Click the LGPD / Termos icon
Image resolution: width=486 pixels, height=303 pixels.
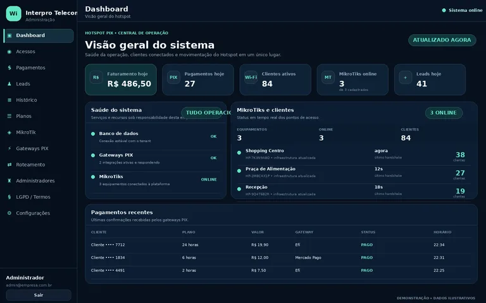(9, 197)
